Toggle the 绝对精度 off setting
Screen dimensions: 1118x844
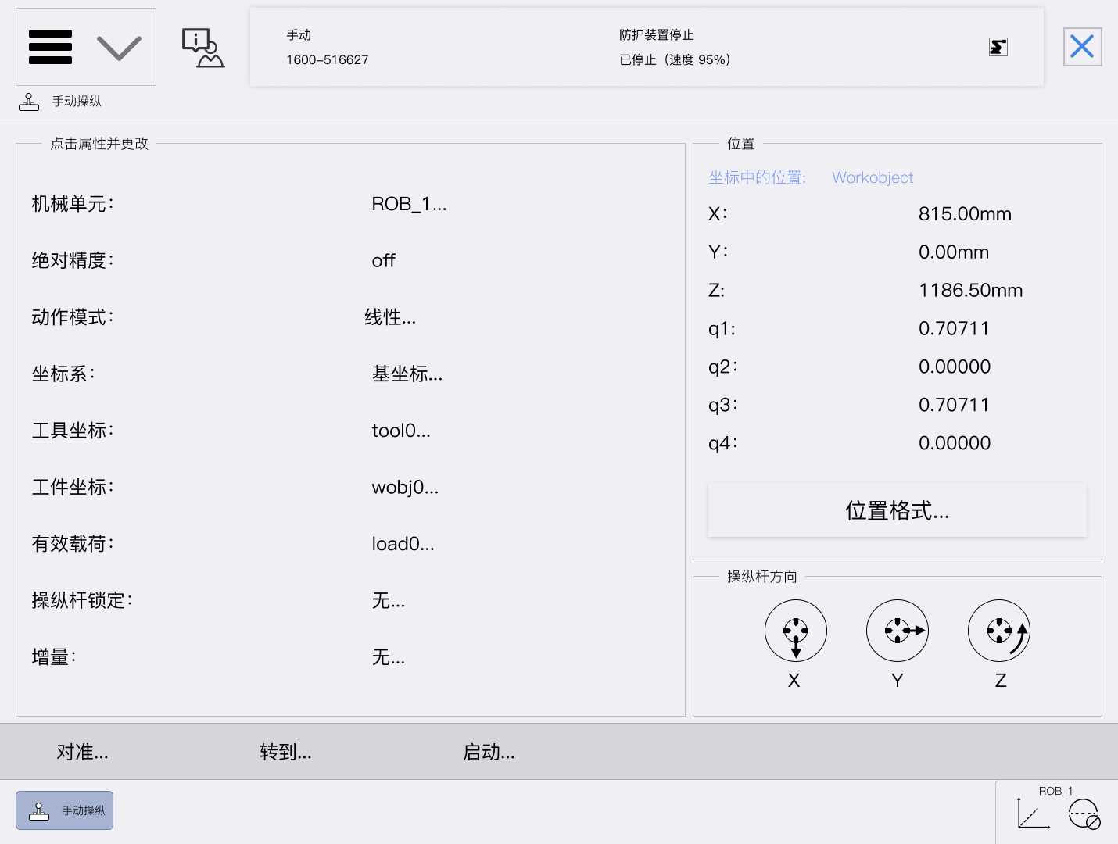point(383,261)
